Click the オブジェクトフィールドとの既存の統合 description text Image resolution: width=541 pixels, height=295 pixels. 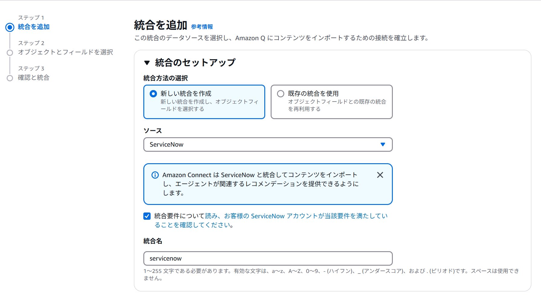pos(337,105)
